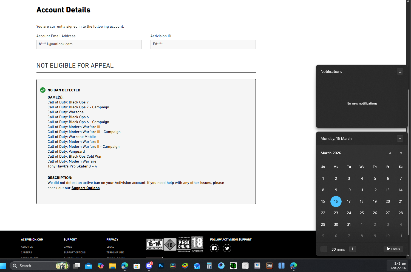This screenshot has width=411, height=272.
Task: Open the green MG app taskbar icon
Action: pos(233,266)
